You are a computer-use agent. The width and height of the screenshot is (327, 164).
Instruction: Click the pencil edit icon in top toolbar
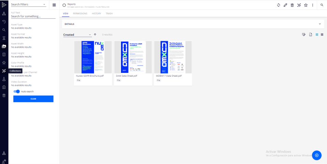pyautogui.click(x=285, y=5)
